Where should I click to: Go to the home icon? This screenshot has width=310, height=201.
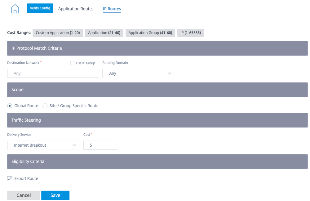coord(15,9)
